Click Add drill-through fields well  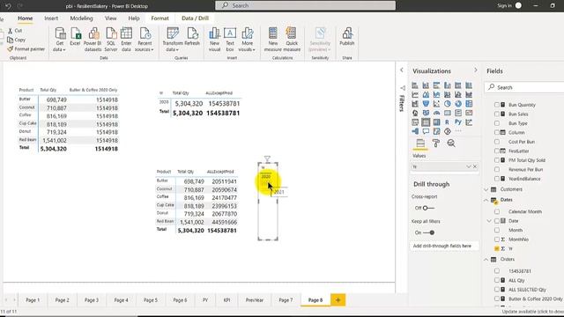[444, 246]
